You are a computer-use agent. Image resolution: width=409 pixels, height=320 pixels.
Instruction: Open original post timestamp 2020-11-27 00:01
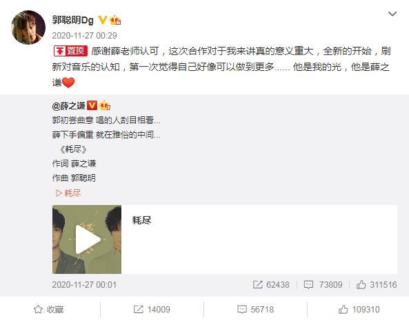tap(84, 285)
